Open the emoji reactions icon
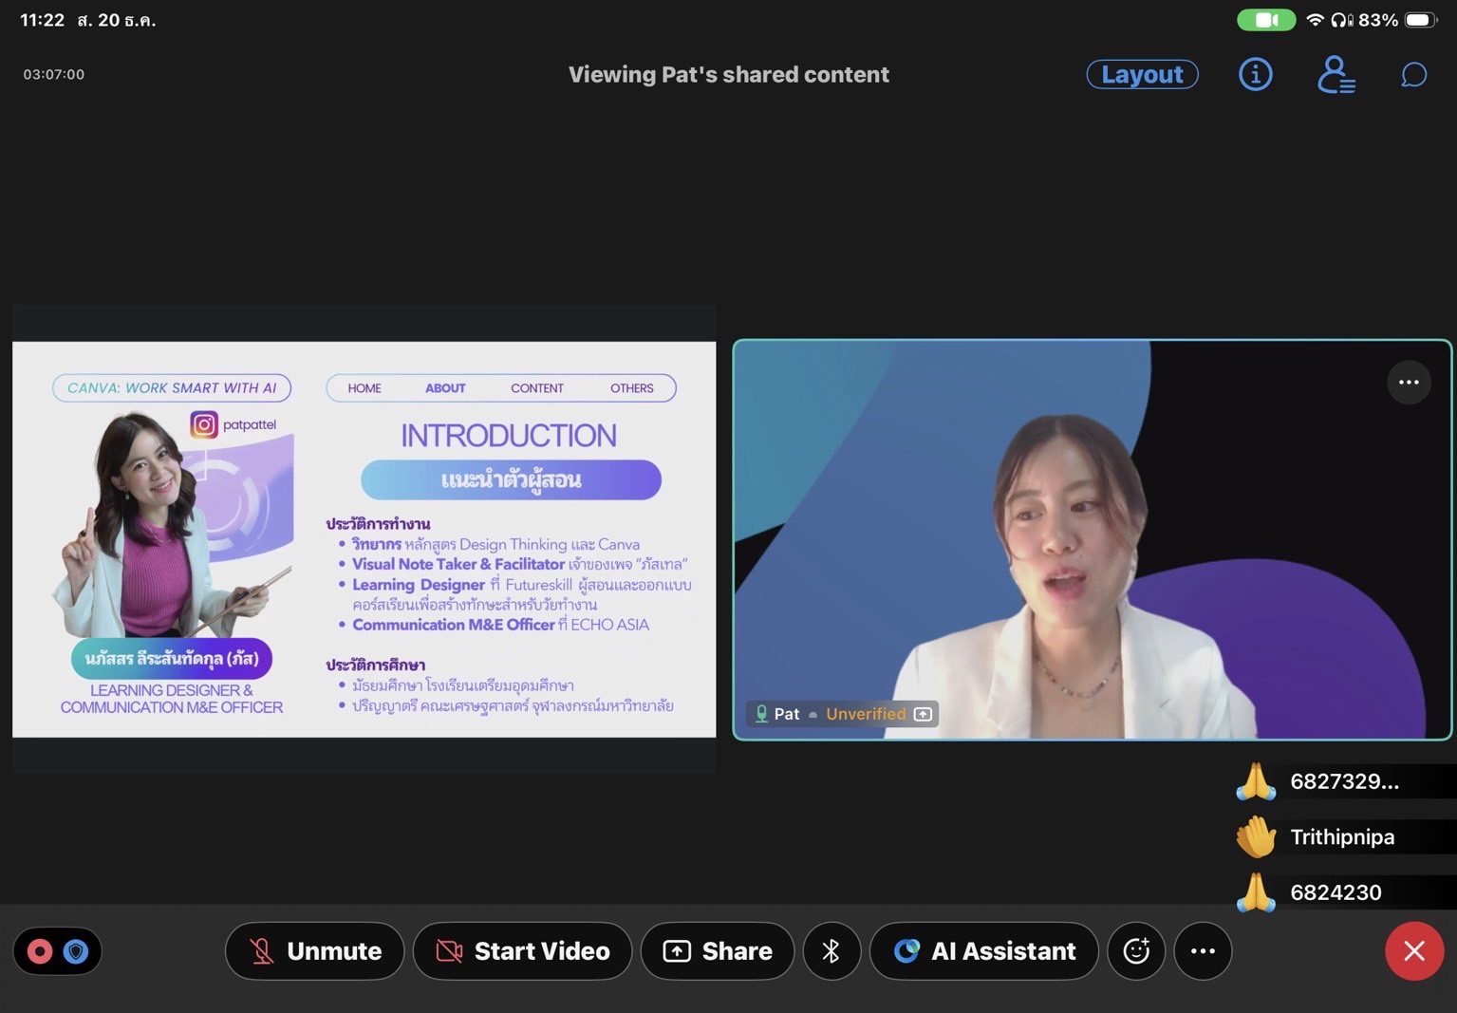The image size is (1457, 1013). tap(1136, 950)
